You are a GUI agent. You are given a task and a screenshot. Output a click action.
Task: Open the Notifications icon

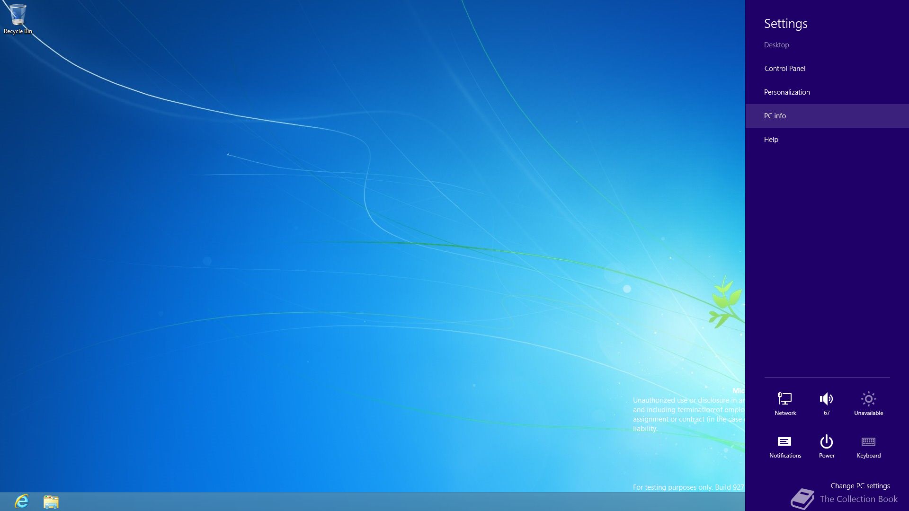785,446
